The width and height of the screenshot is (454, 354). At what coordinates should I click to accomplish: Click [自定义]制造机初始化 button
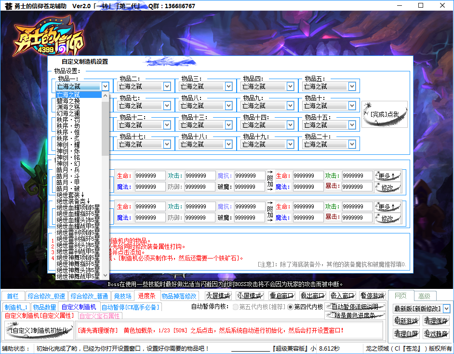[39, 330]
